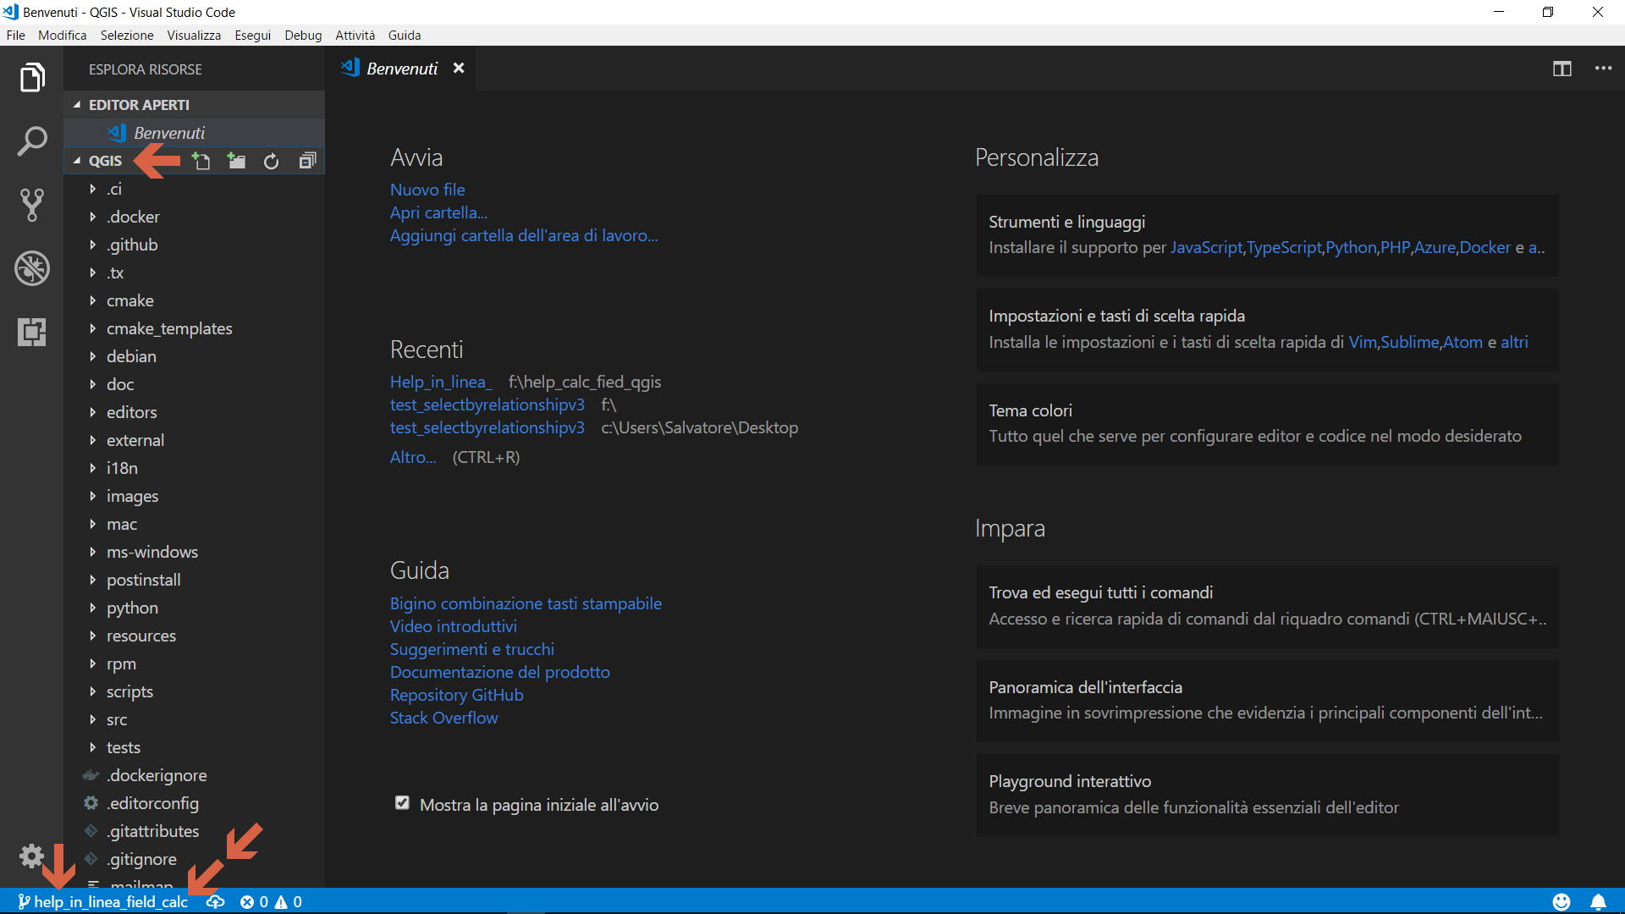Expand the src folder
Viewport: 1625px width, 914px height.
[117, 719]
